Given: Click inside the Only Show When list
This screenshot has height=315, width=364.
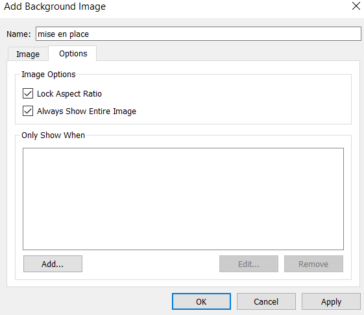Looking at the screenshot, I should click(x=183, y=199).
